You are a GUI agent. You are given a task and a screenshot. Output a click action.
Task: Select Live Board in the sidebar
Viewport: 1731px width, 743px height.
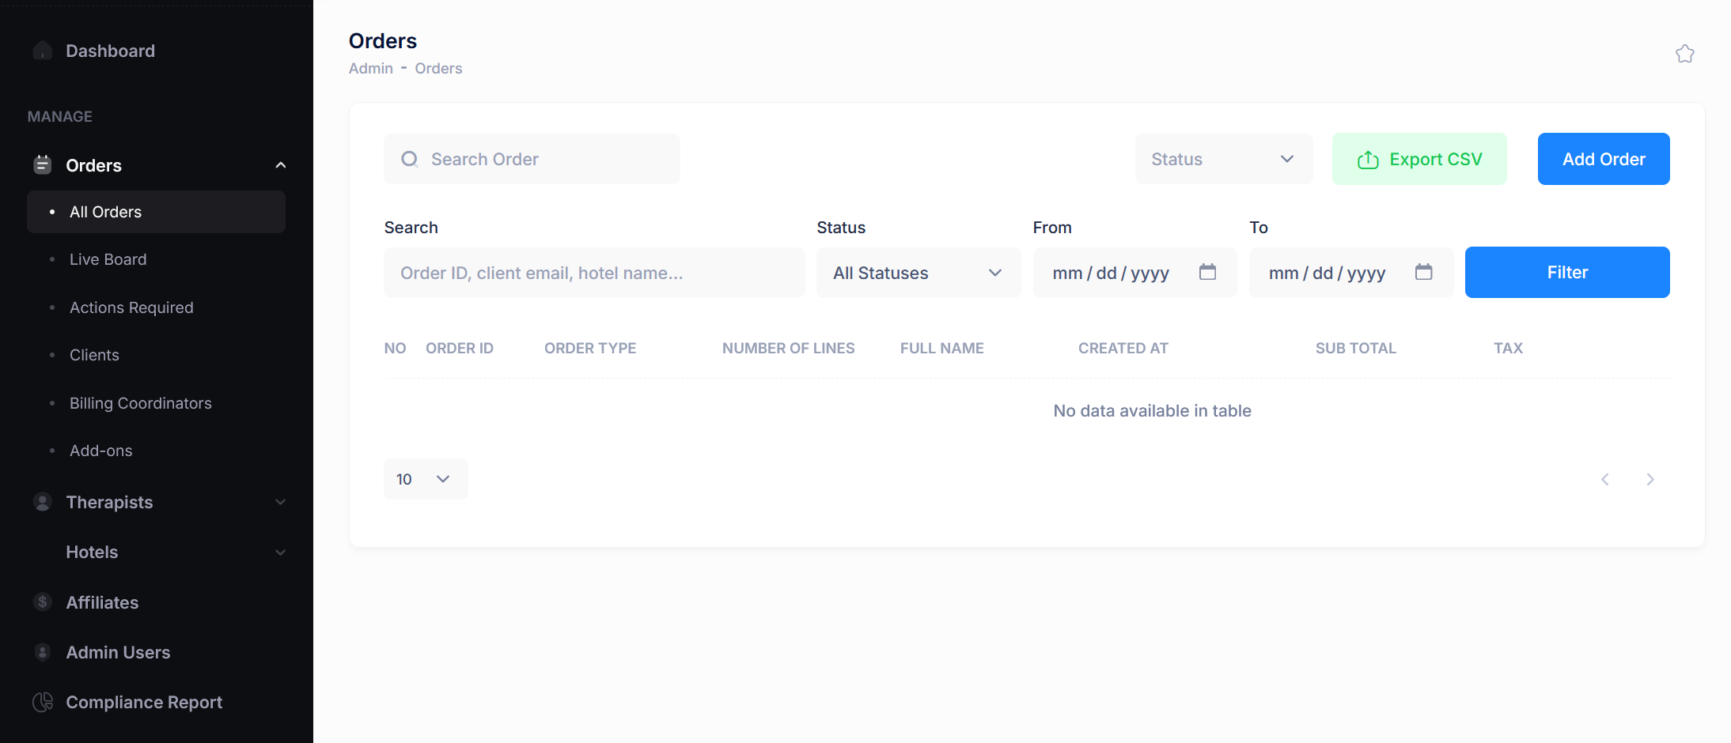click(x=108, y=258)
